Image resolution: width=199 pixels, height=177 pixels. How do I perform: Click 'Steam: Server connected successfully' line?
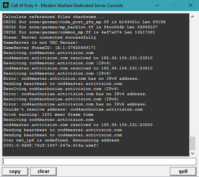[50, 37]
